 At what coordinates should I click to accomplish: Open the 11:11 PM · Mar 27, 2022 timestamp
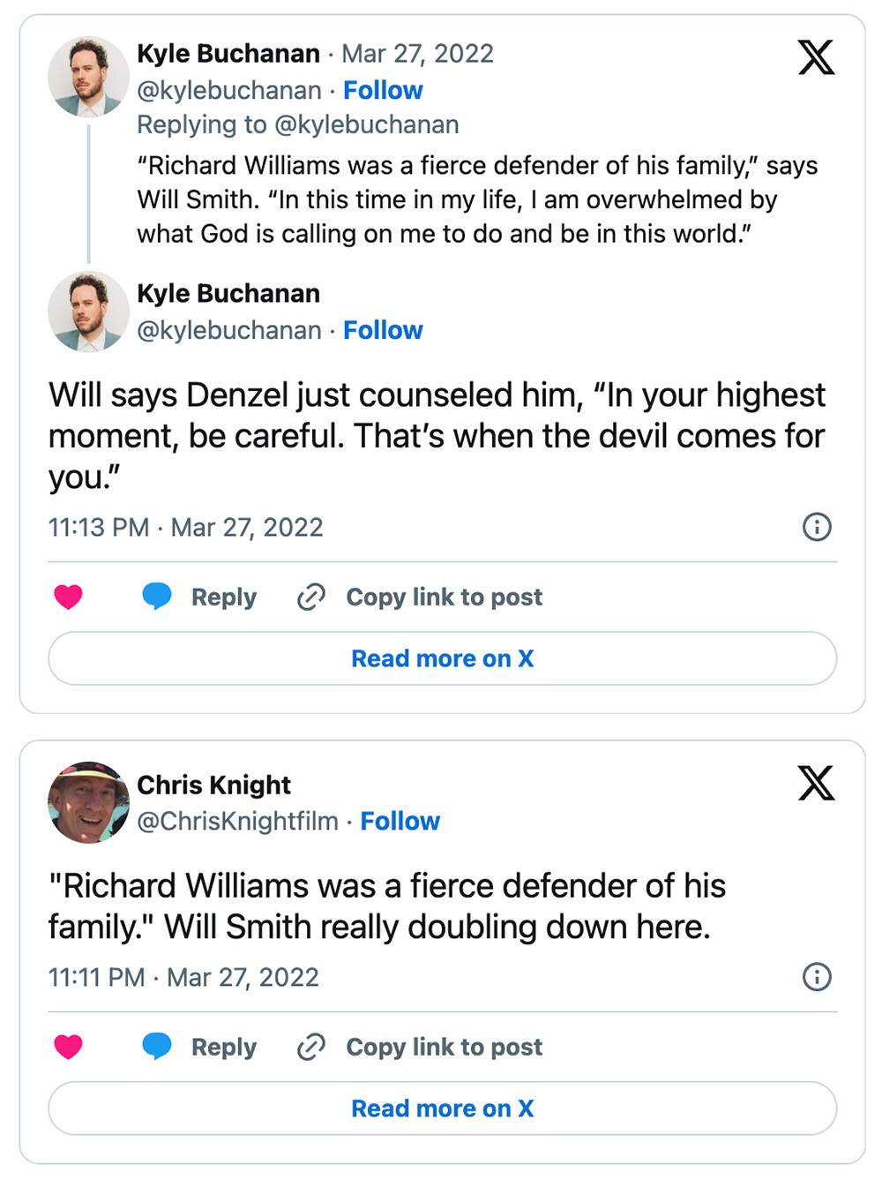(x=183, y=978)
